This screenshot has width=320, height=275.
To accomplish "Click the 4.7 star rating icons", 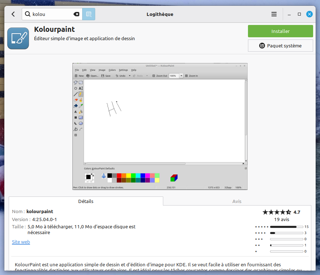I will (277, 212).
